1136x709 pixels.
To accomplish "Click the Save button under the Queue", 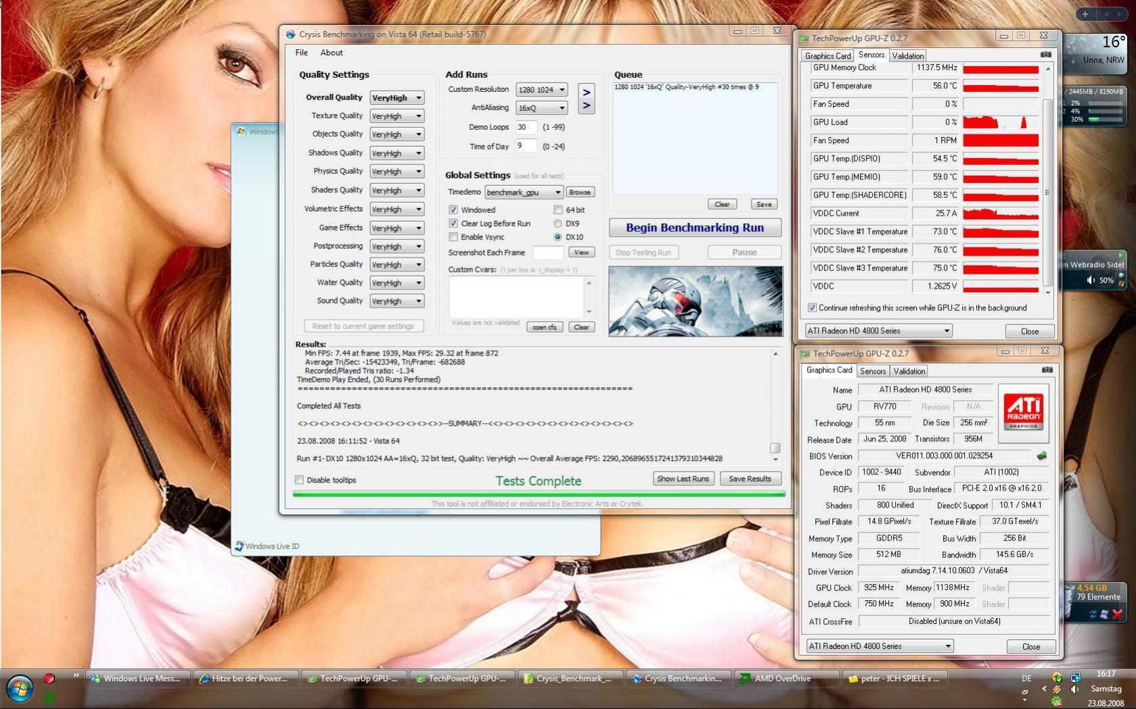I will point(764,204).
